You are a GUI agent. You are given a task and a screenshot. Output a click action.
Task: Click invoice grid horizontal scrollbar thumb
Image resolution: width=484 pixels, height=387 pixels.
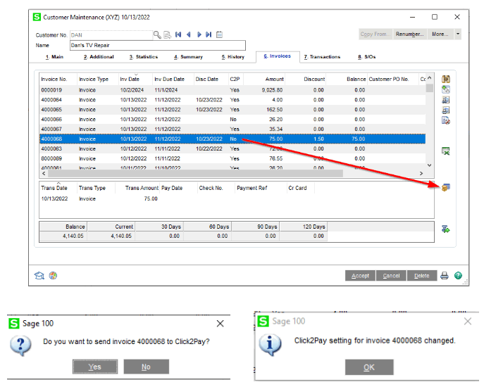195,174
